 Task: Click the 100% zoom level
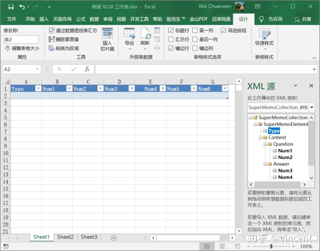tap(306, 246)
